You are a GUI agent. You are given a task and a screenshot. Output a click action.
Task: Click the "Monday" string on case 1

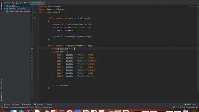(x=81, y=55)
